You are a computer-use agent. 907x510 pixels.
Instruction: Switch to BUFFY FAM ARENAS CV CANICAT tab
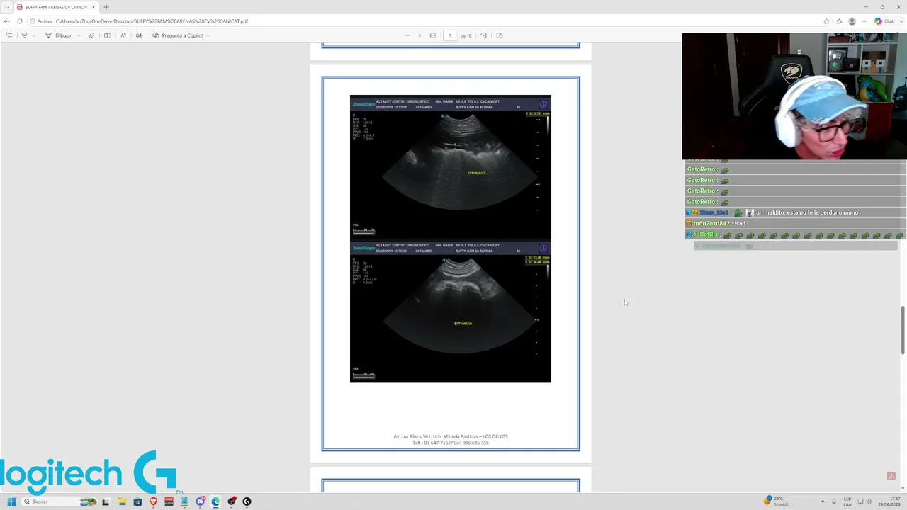tap(55, 7)
